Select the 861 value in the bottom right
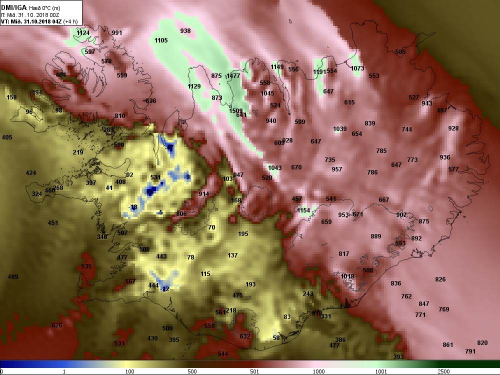Screen dimensions: 500x375 pyautogui.click(x=448, y=345)
